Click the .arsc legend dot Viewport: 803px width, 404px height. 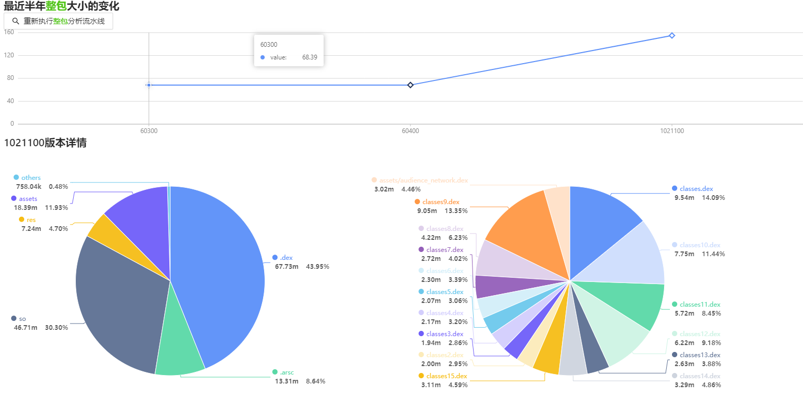point(275,372)
